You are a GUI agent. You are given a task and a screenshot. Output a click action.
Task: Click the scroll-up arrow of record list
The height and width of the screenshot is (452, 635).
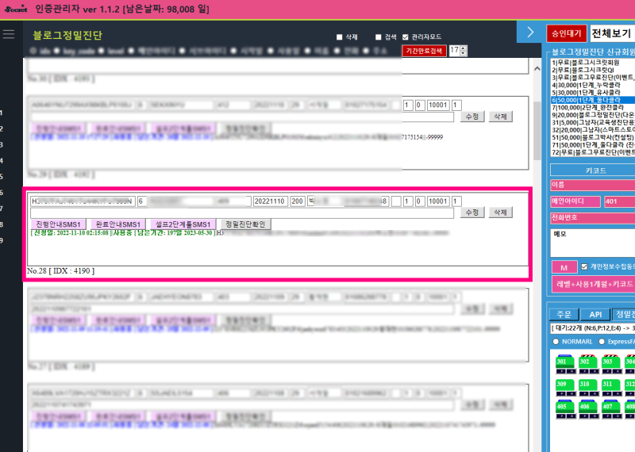coord(537,69)
